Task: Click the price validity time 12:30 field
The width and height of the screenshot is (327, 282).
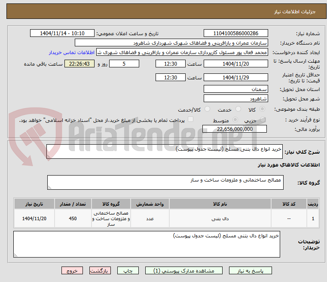Action: [171, 78]
